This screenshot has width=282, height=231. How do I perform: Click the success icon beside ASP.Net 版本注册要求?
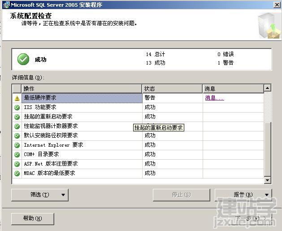tap(17, 164)
